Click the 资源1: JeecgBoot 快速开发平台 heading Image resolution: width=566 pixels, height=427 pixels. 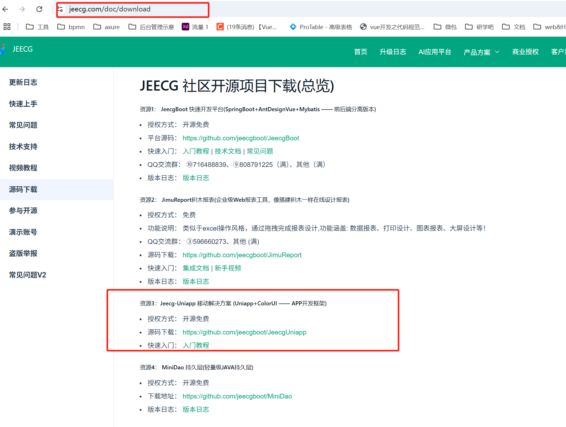[258, 109]
